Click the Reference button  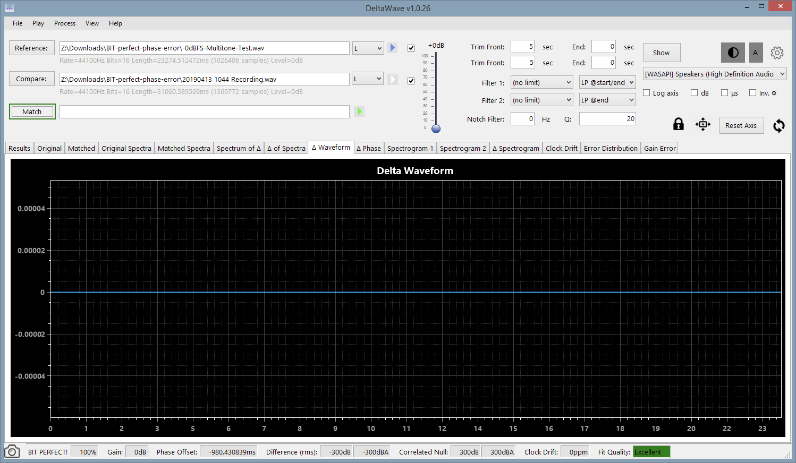tap(31, 48)
